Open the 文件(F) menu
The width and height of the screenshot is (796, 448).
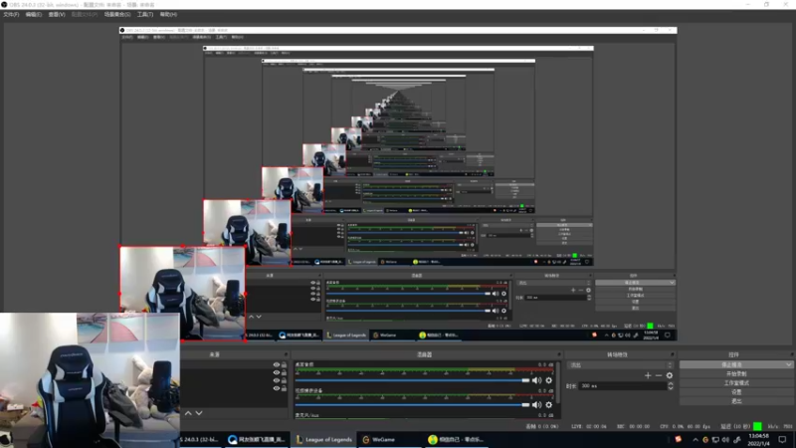pyautogui.click(x=11, y=14)
